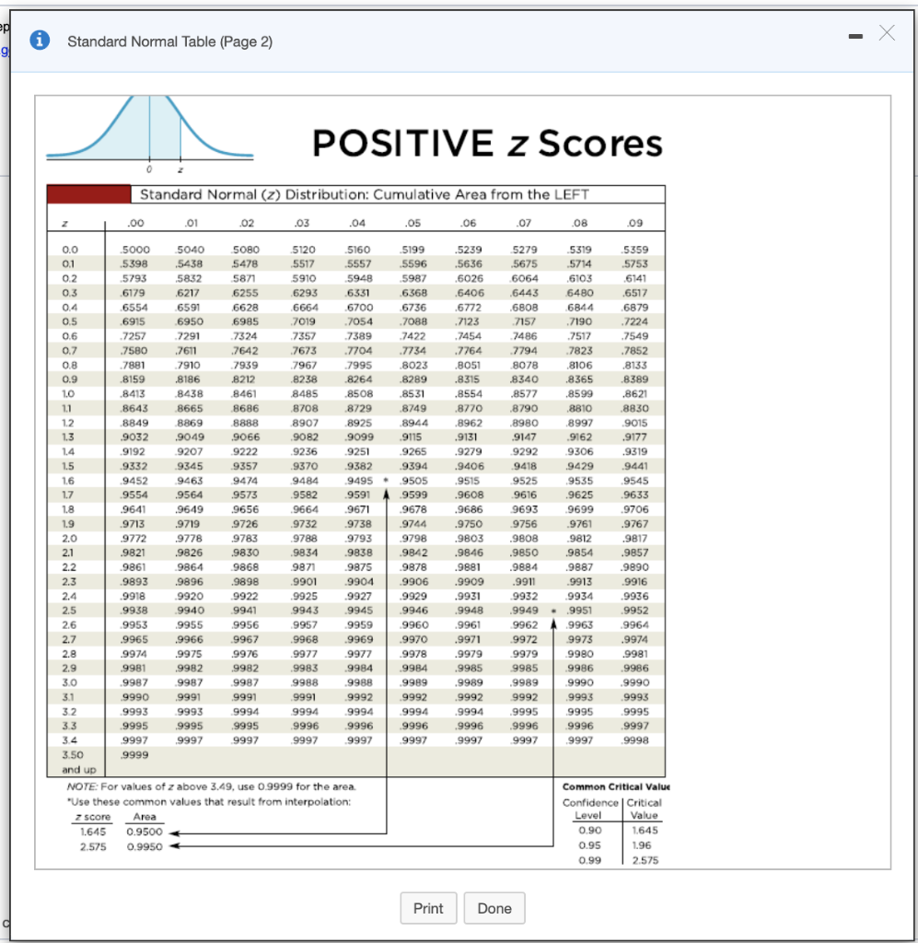Select table cell .9772
918x943 pixels.
[x=134, y=538]
